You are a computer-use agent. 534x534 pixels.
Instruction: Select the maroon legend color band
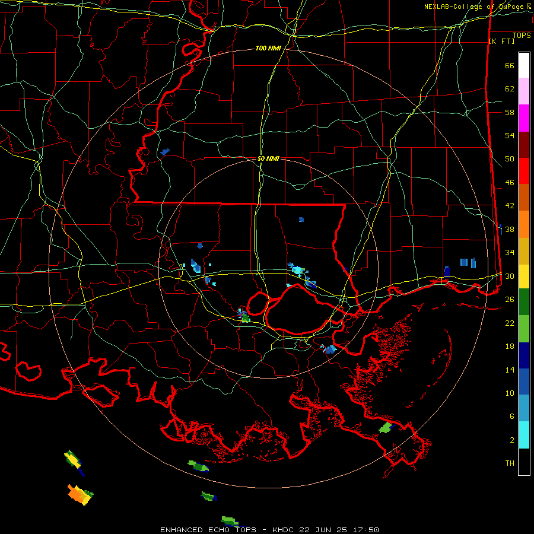(x=524, y=145)
